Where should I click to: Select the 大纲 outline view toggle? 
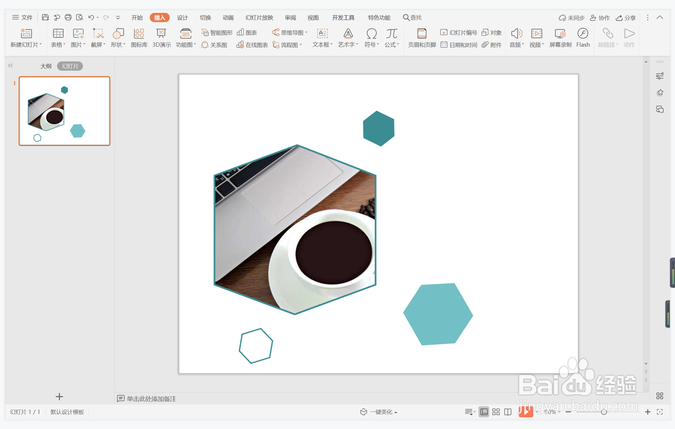[46, 66]
